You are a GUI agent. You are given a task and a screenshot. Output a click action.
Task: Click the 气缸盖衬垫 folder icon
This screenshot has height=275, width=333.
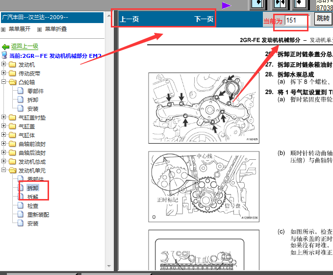pos(12,117)
